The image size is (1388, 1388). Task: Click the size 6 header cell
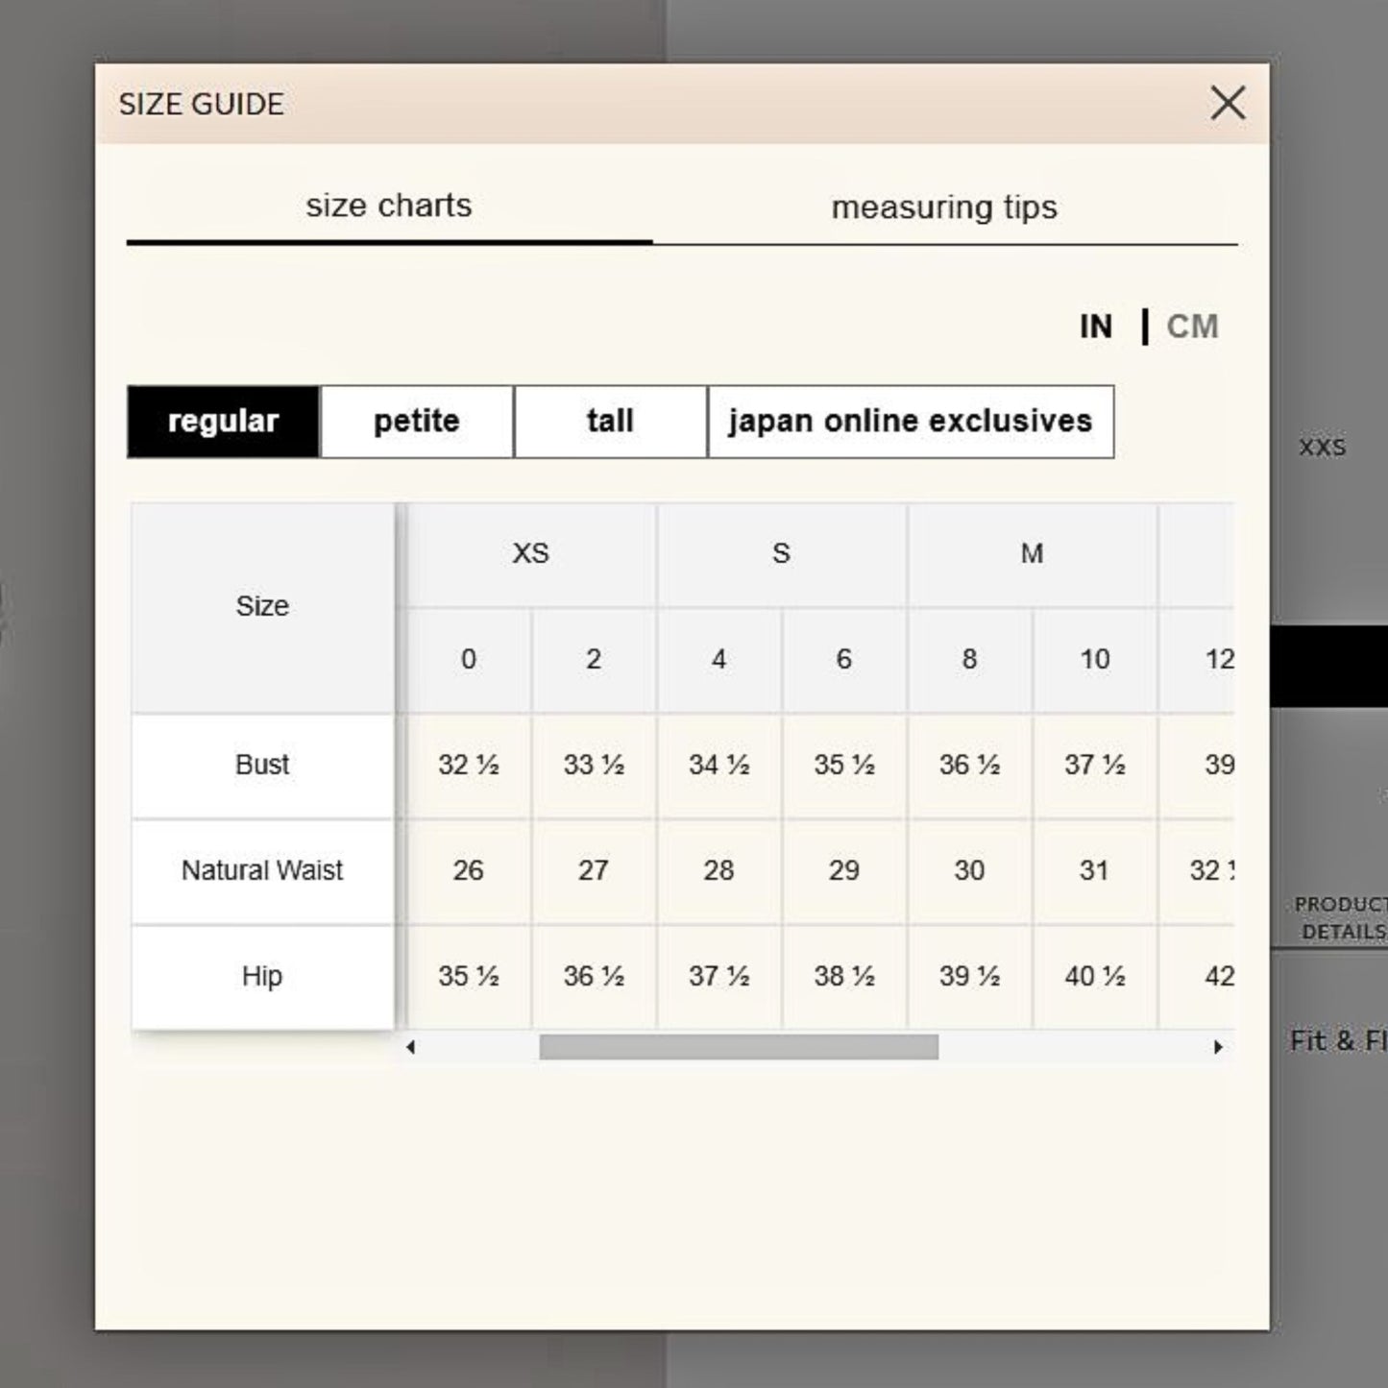click(x=843, y=660)
